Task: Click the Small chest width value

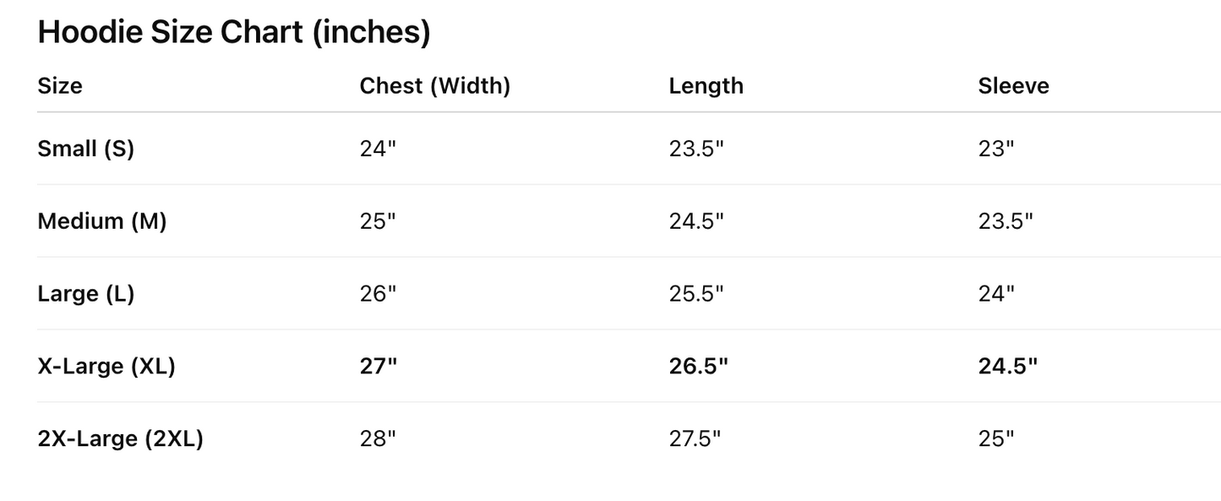Action: coord(378,149)
